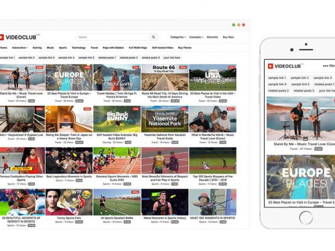Click the desktop 'sample link 3' tag
Screen dimensions: 335x251
[x=46, y=58]
